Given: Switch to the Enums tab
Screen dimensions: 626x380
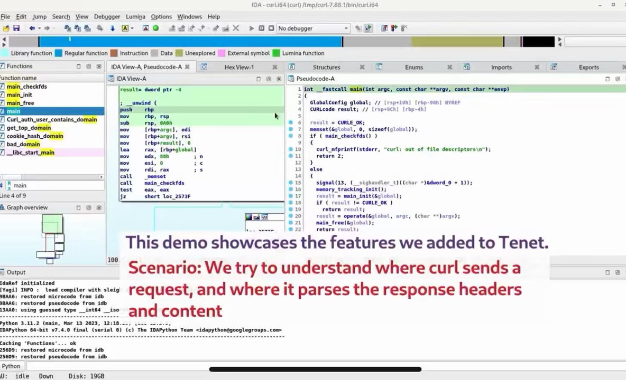Looking at the screenshot, I should [x=413, y=67].
